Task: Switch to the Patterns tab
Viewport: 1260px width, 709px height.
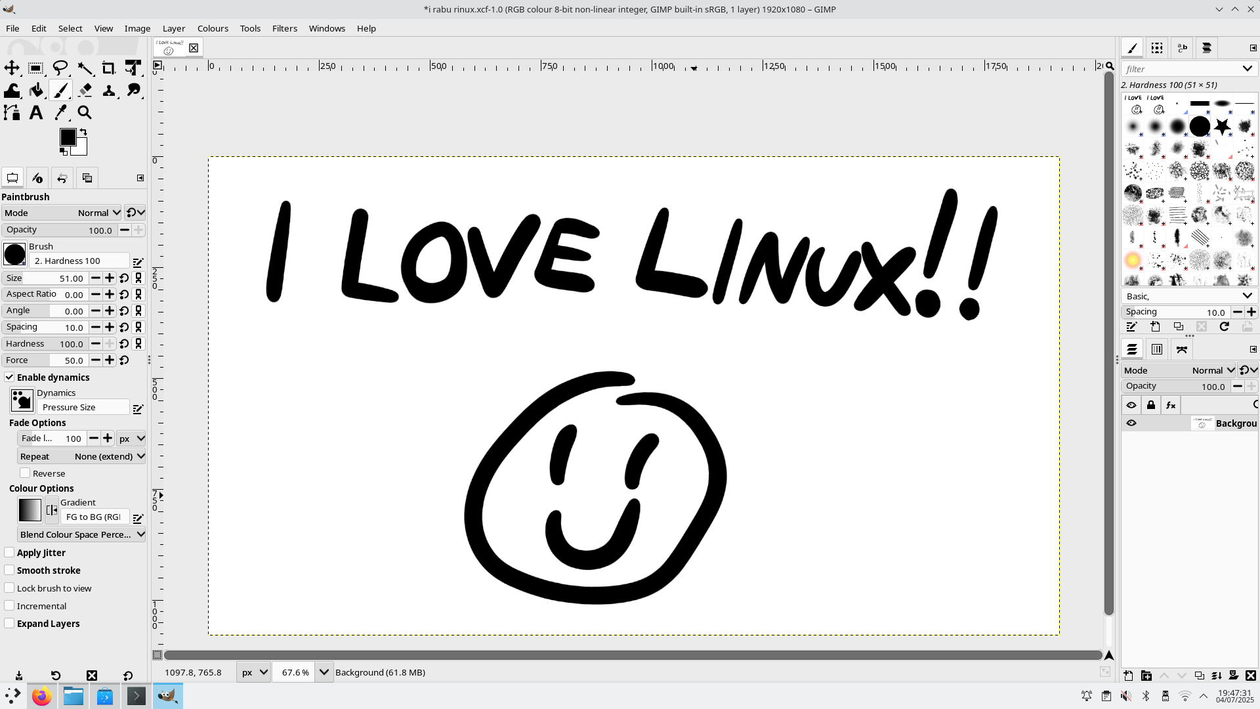Action: click(1157, 48)
